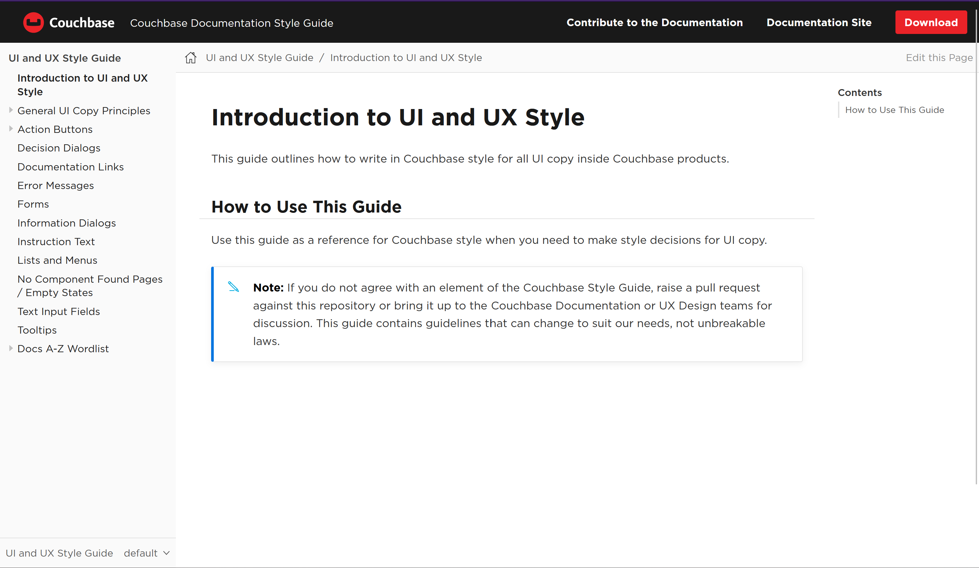
Task: Expand General UI Copy Principles section
Action: tap(11, 110)
